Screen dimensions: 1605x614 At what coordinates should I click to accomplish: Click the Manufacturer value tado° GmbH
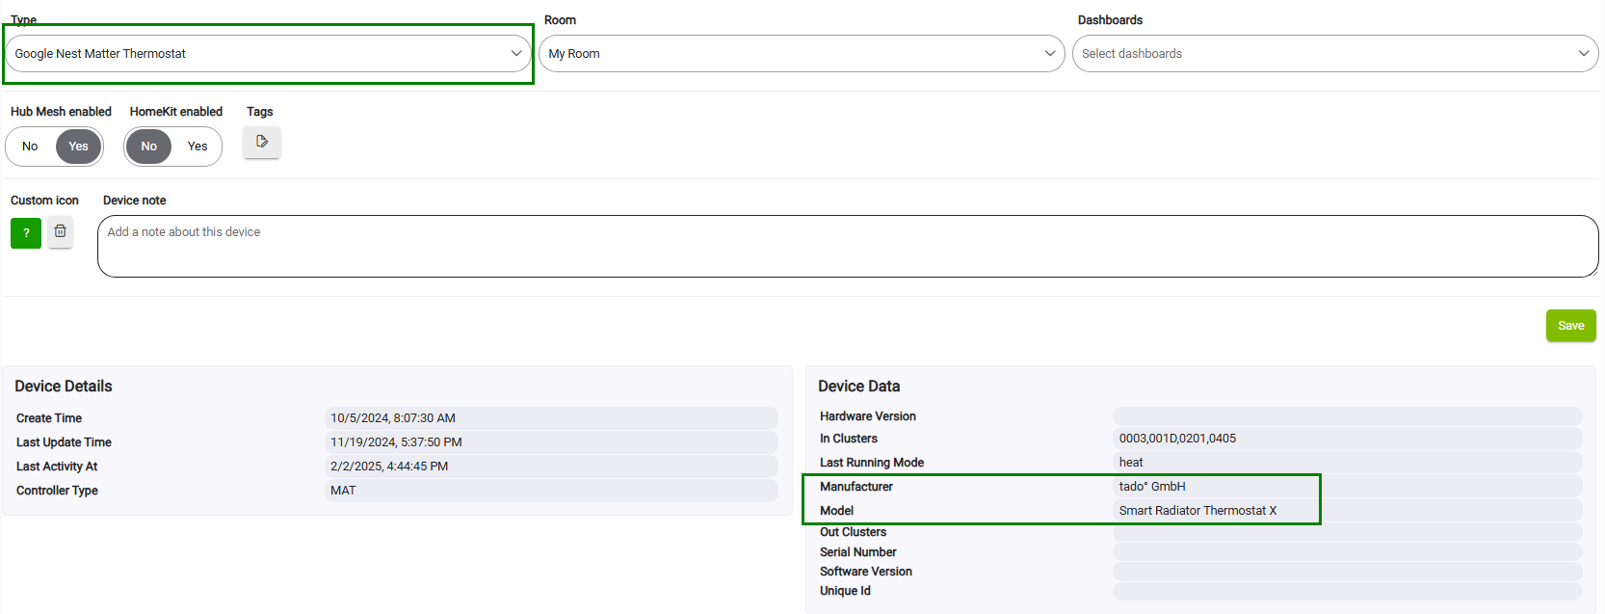pyautogui.click(x=1152, y=487)
